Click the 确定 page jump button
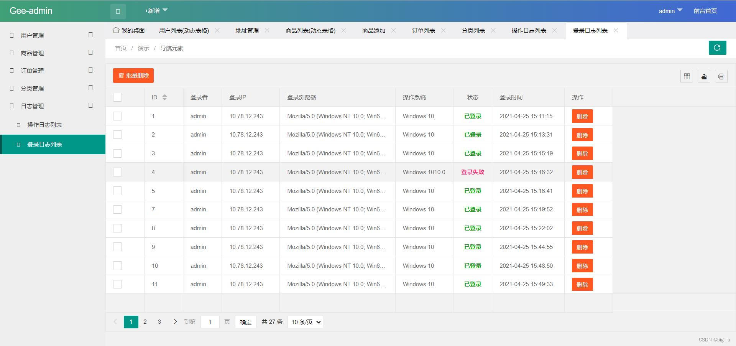This screenshot has width=736, height=346. click(x=246, y=322)
